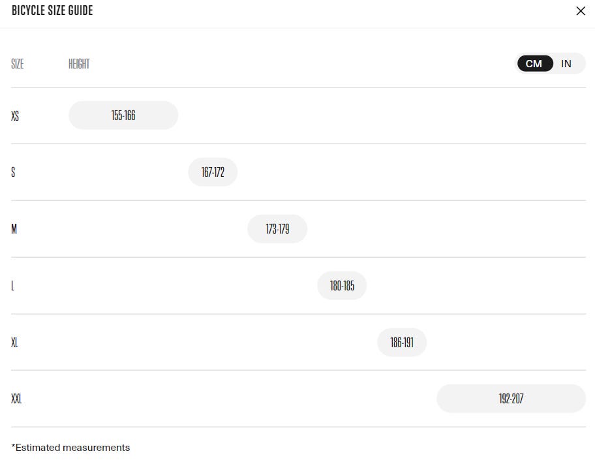Choose the XL size row label
The height and width of the screenshot is (464, 595).
tap(14, 343)
